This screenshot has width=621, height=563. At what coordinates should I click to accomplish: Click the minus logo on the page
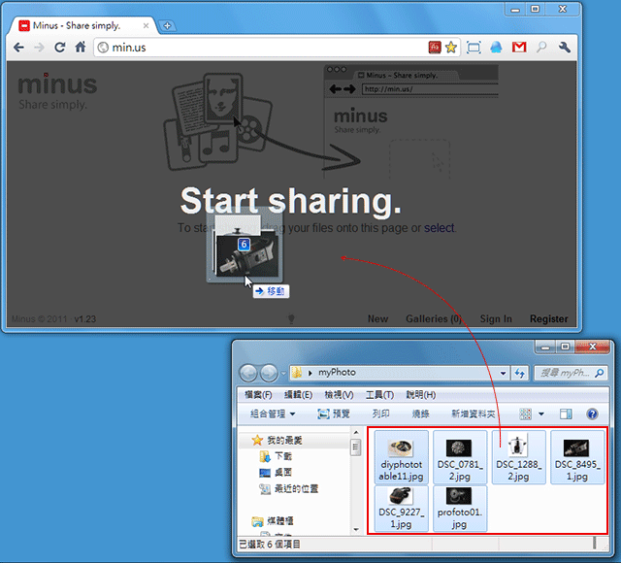point(57,84)
